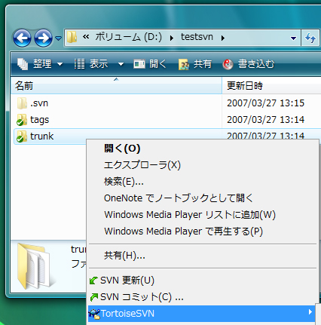Choose 開く(O) in the context menu
Screen dimensions: 321x325
(x=122, y=149)
